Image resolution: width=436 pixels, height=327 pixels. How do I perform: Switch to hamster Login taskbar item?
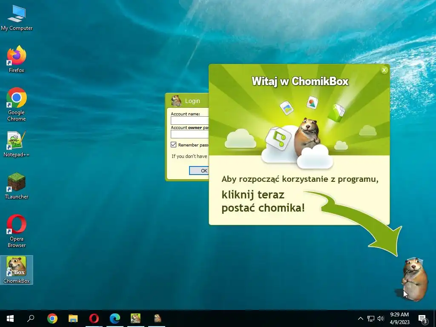click(x=157, y=318)
